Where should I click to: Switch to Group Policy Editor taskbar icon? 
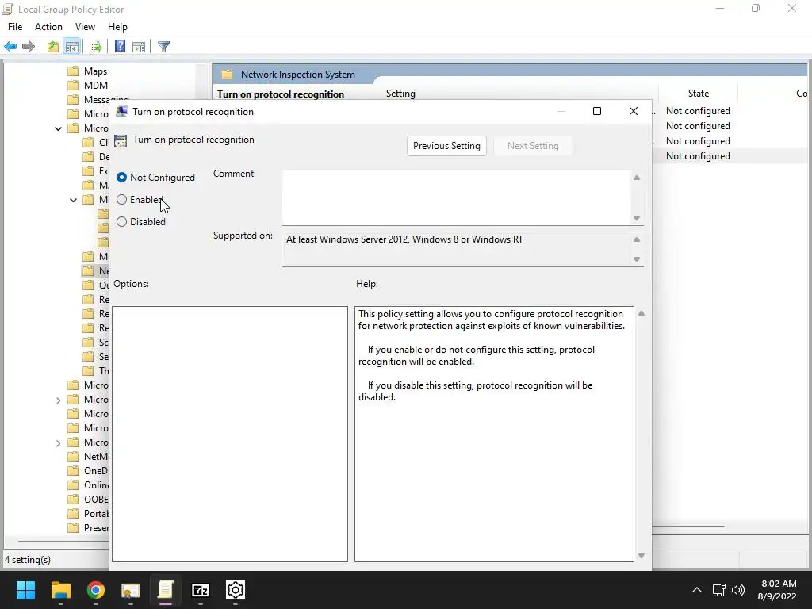[166, 590]
